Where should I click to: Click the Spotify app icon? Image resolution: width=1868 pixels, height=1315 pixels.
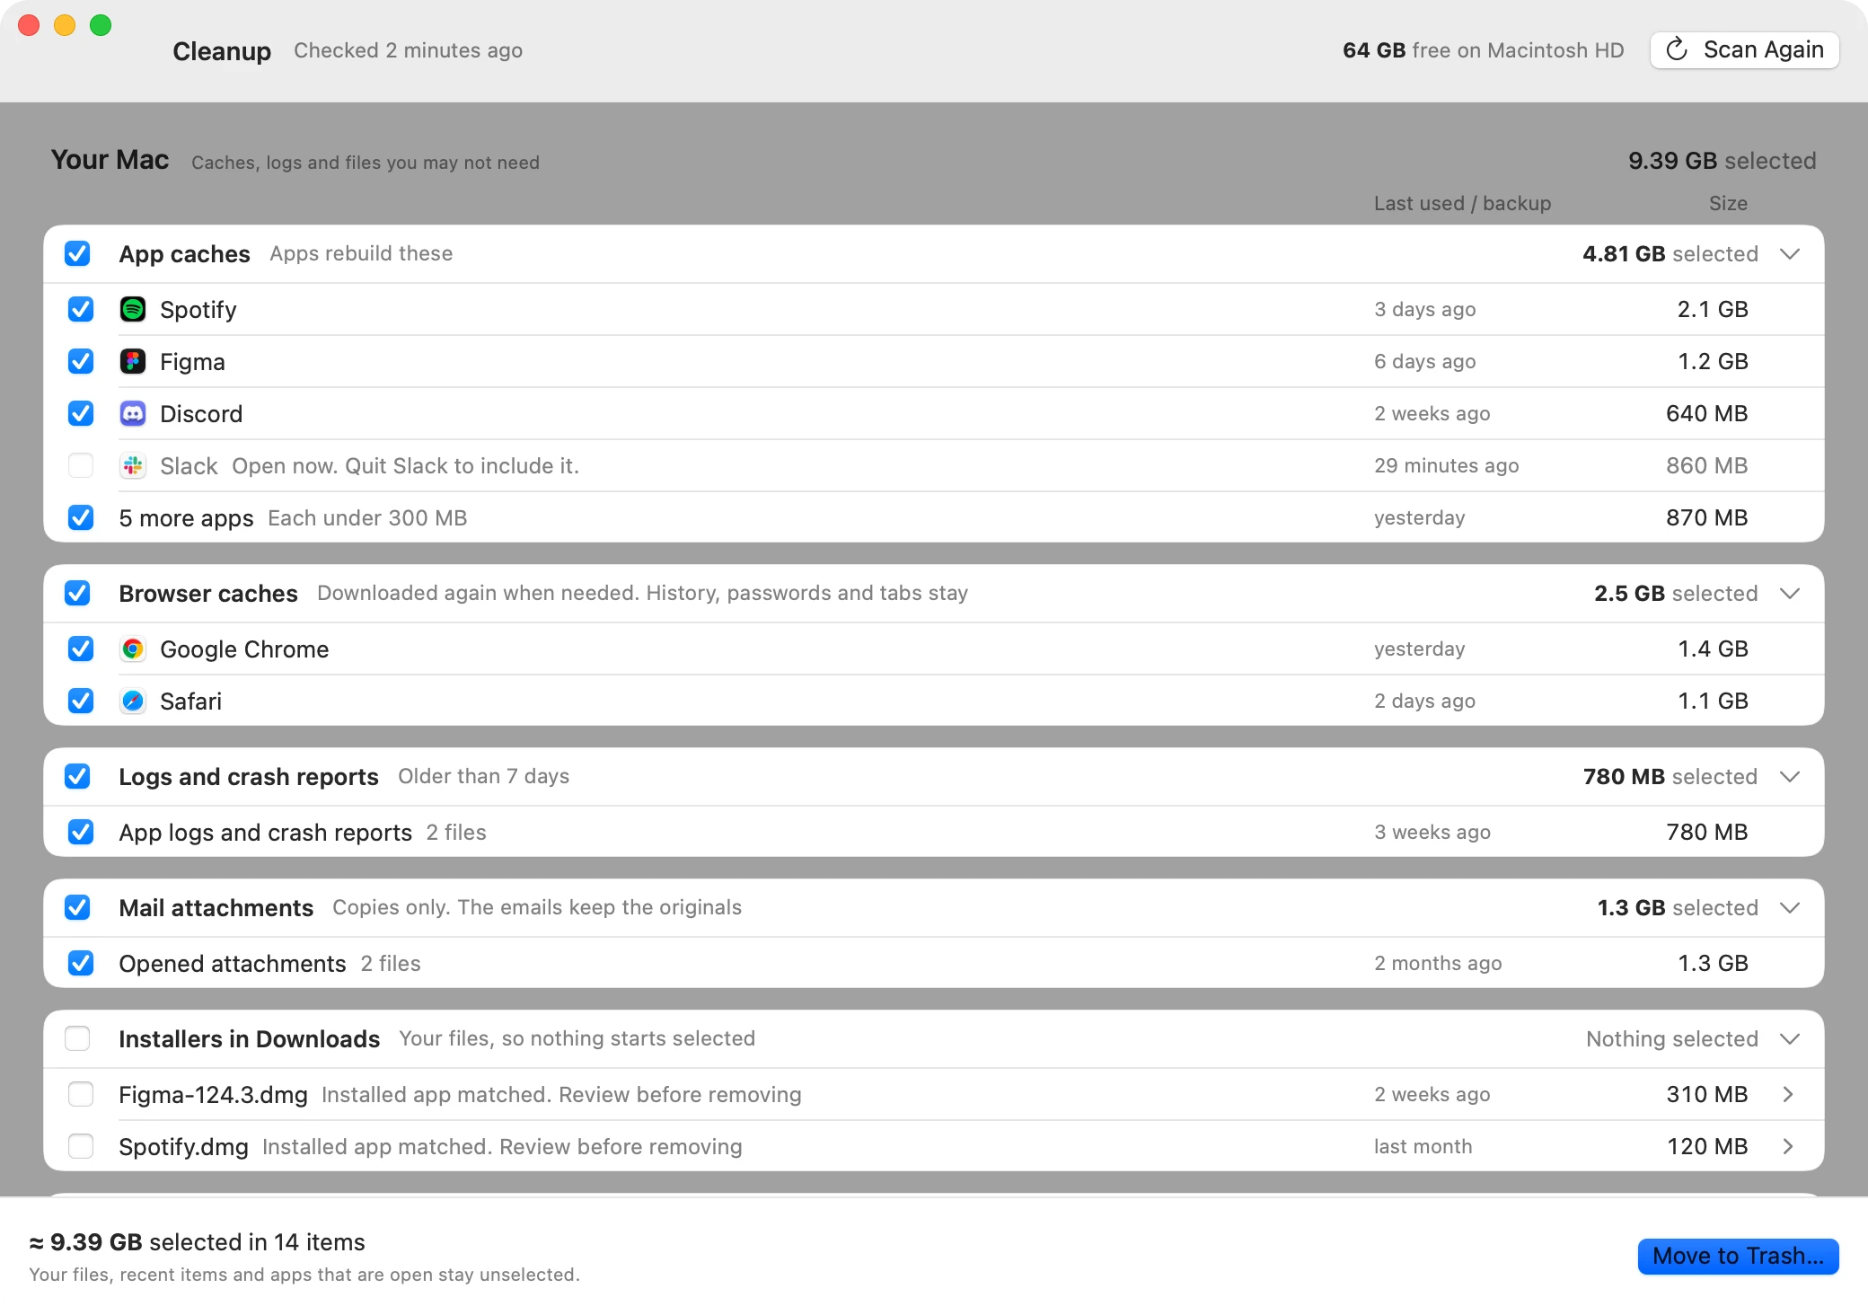(133, 310)
